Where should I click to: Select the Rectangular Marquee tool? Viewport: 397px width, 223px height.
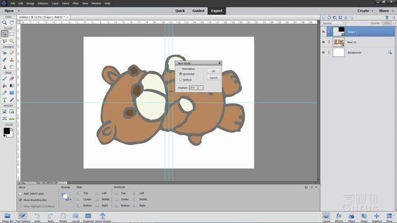pyautogui.click(x=12, y=34)
